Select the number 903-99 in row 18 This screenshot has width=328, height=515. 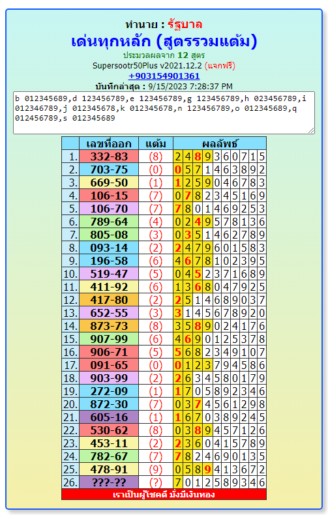109,378
